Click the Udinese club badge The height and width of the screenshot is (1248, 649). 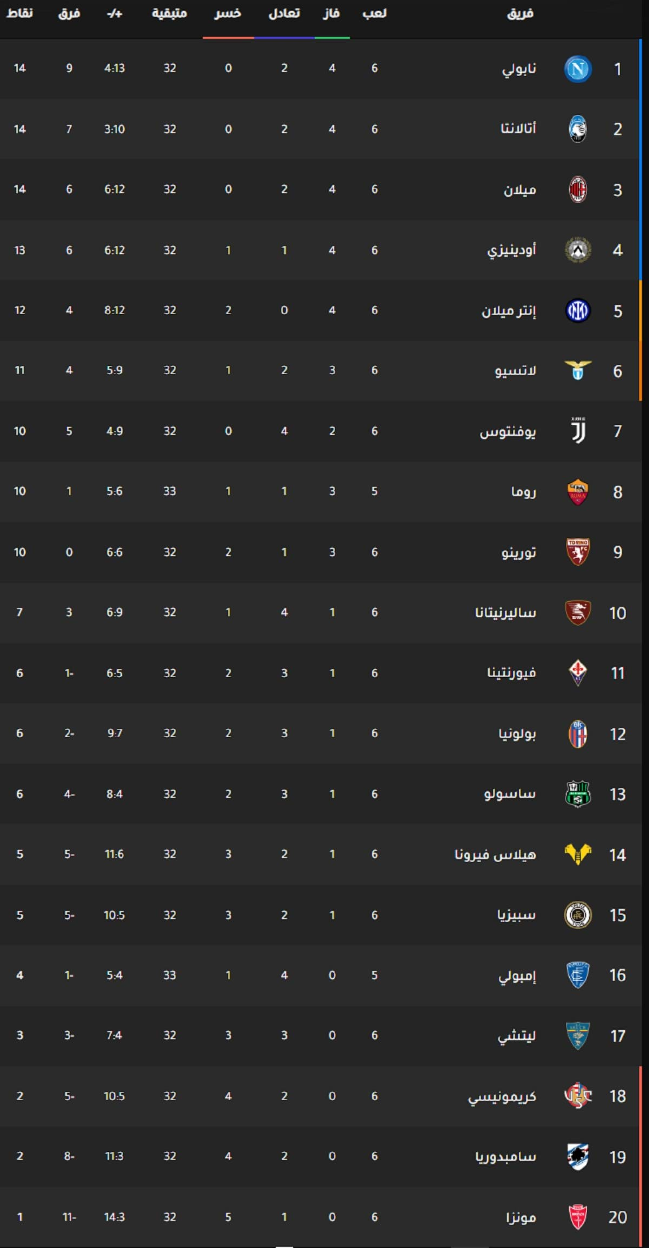tap(577, 250)
